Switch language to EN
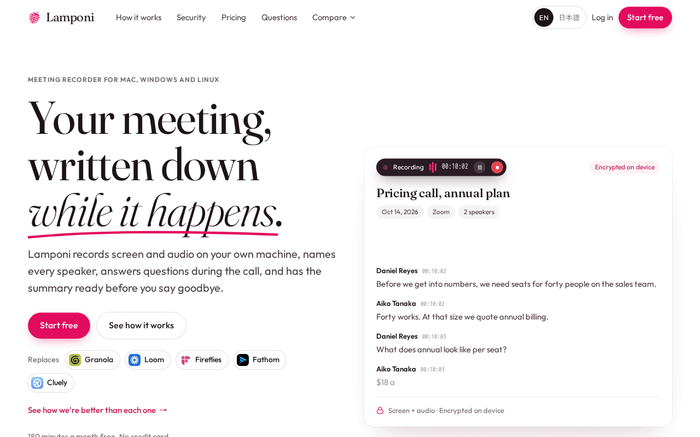The image size is (700, 437). click(x=544, y=17)
